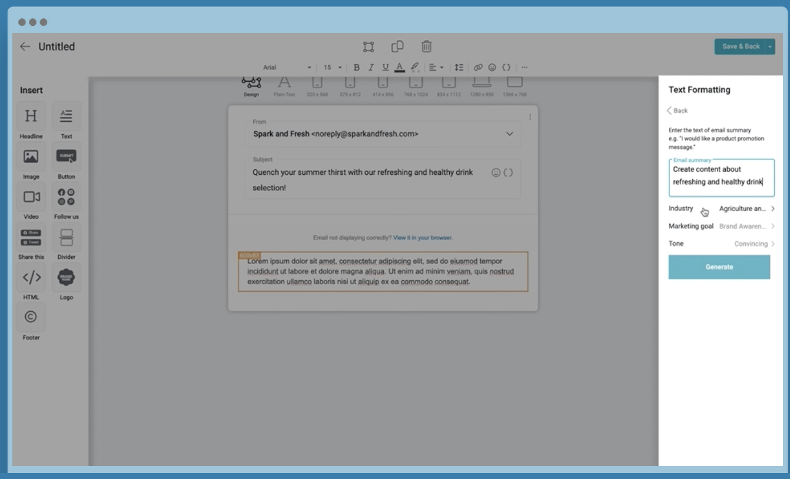Delete the selected block with trash icon
790x479 pixels.
(x=427, y=46)
